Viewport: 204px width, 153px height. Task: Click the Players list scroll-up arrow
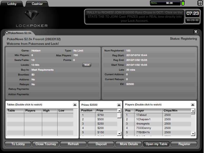coord(193,111)
